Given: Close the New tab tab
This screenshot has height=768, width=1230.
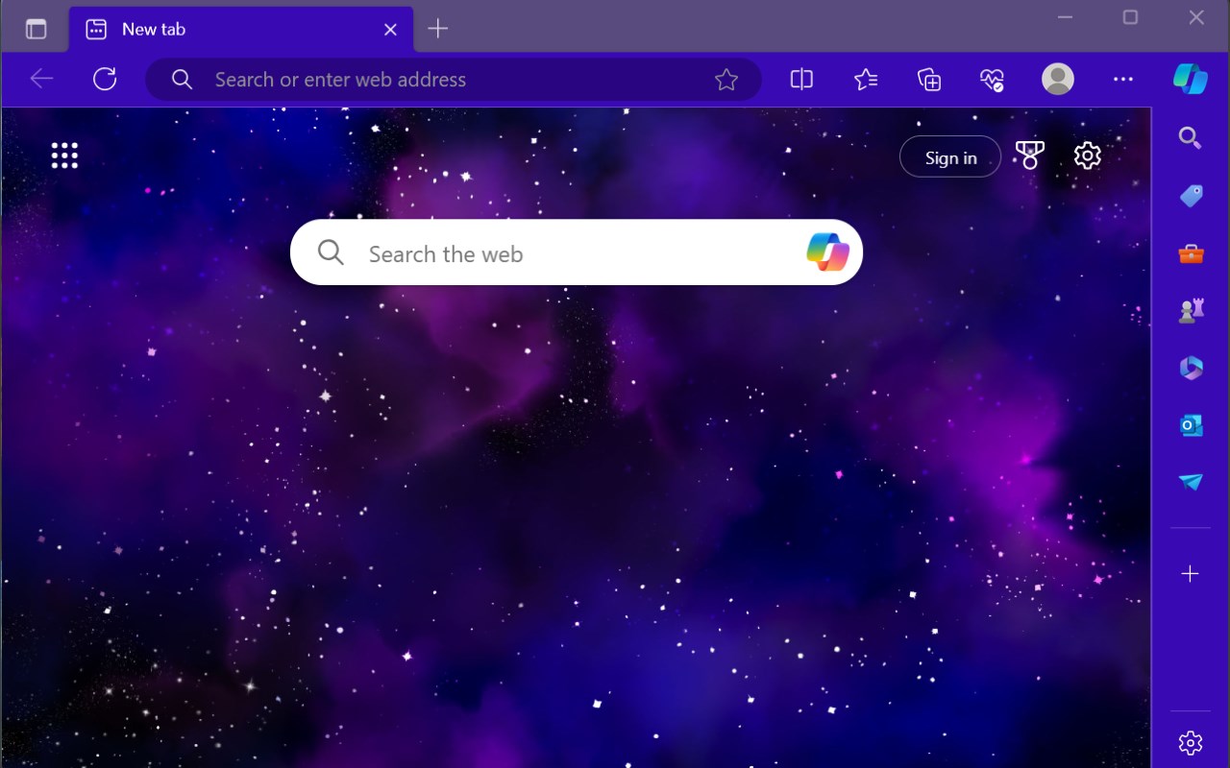Looking at the screenshot, I should point(390,30).
